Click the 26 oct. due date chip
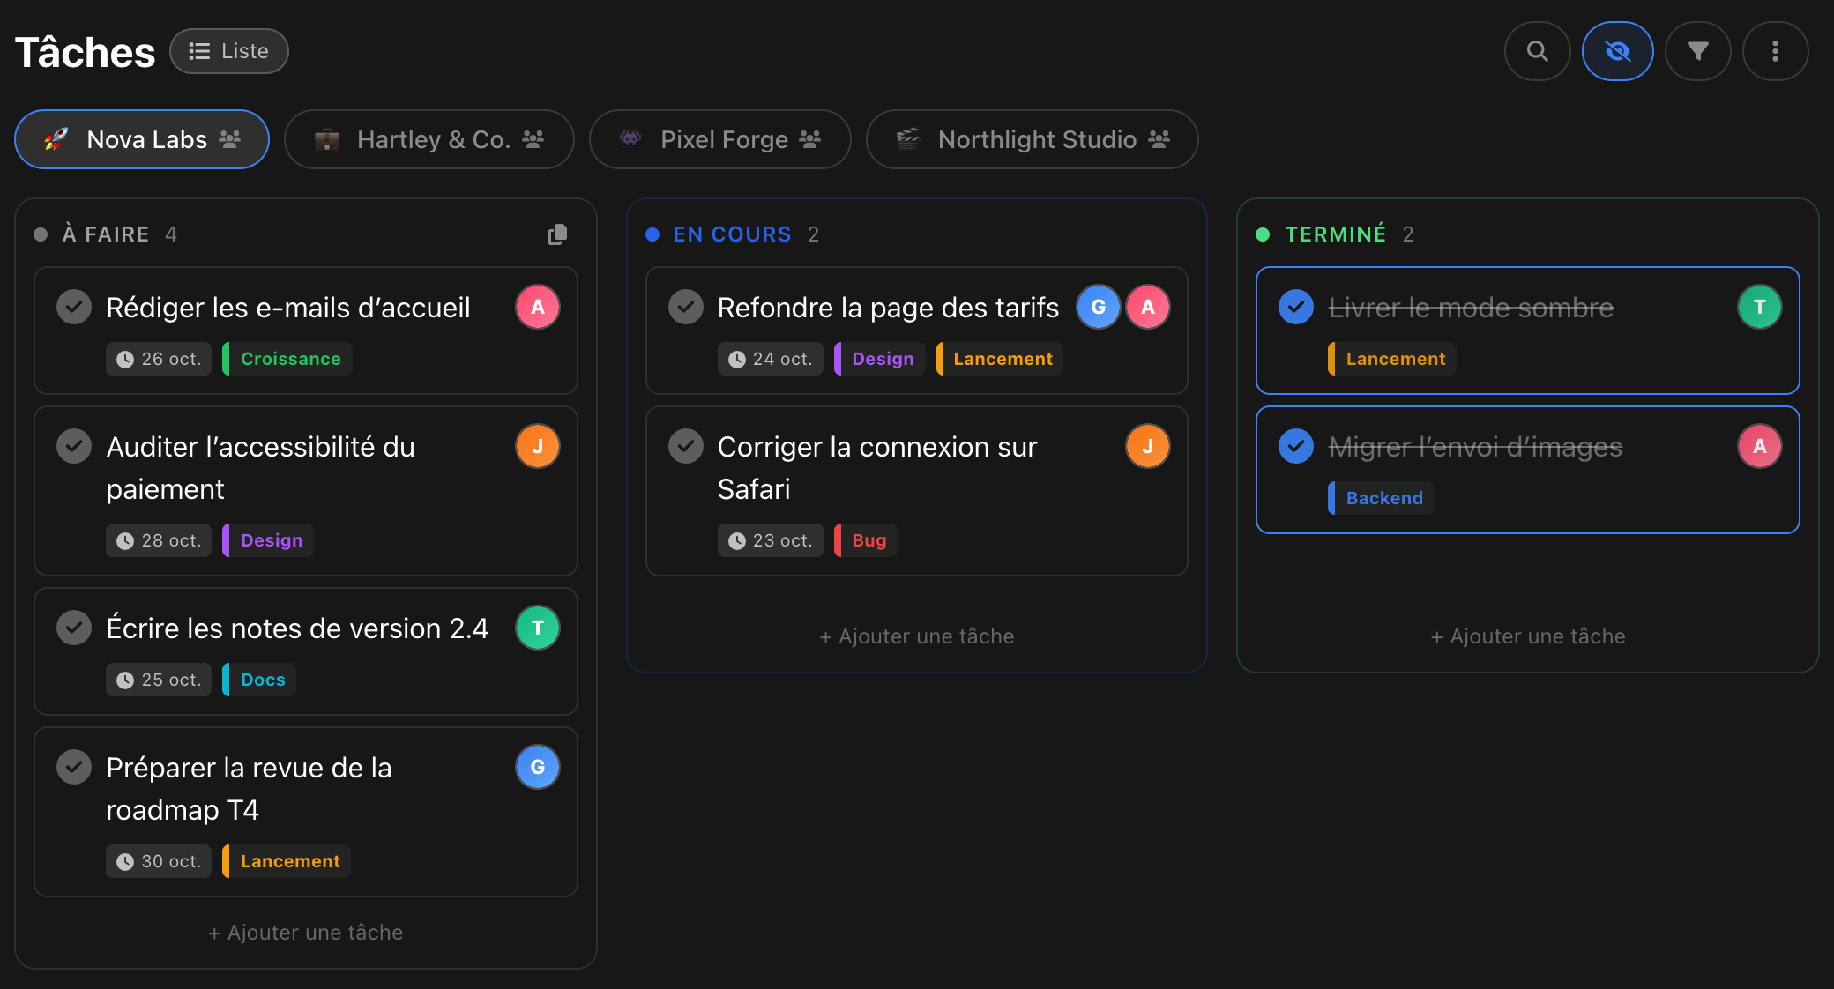 click(x=159, y=359)
